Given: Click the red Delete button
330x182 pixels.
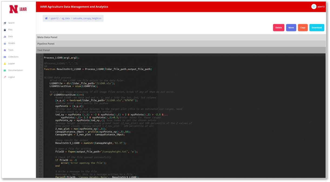Looking at the screenshot, I should [278, 28].
